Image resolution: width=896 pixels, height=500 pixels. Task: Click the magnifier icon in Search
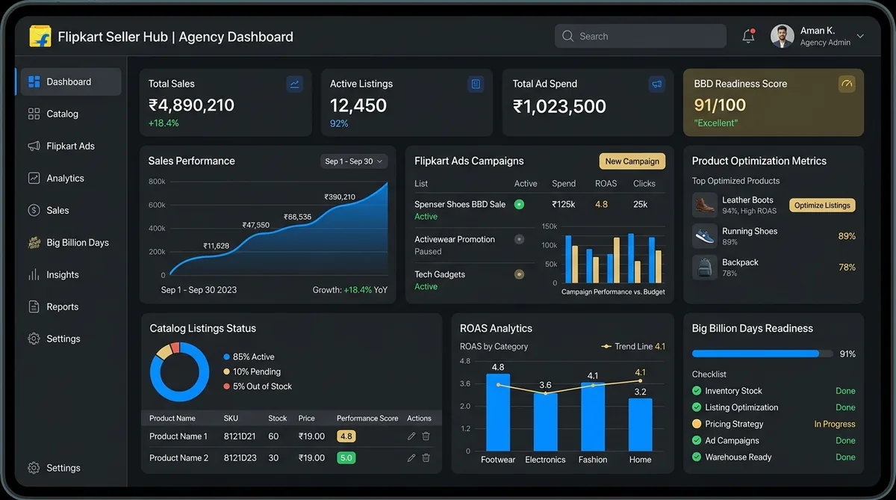pos(568,36)
